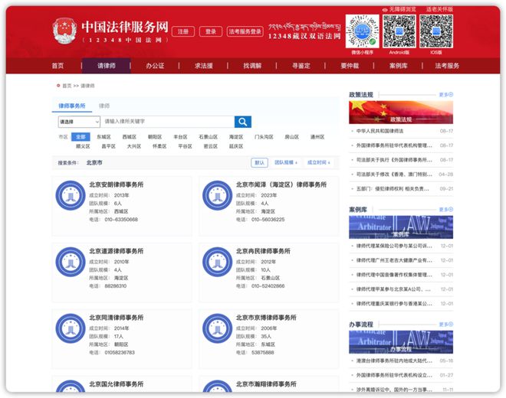Open 要仲裁 in navigation bar
The width and height of the screenshot is (506, 398).
click(x=350, y=66)
